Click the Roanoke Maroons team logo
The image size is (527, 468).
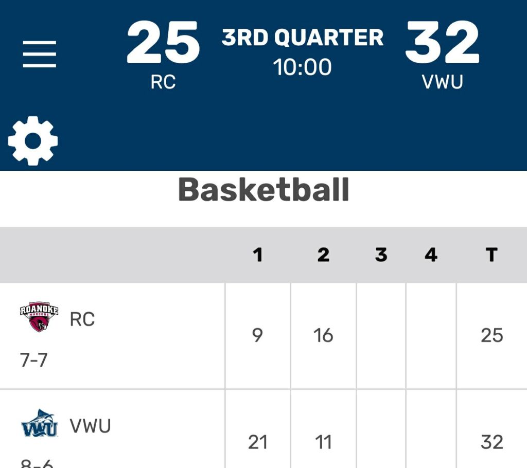(39, 317)
